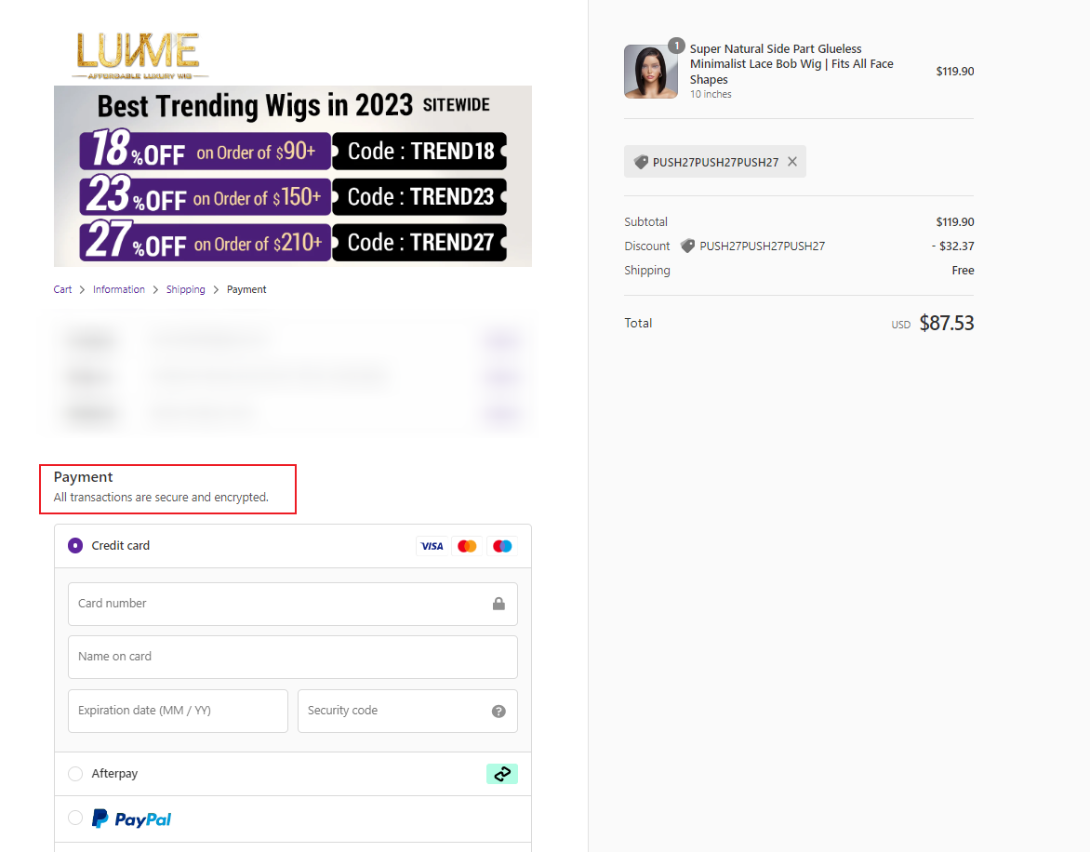The height and width of the screenshot is (852, 1090).
Task: Enter the Expiration date field
Action: click(178, 712)
